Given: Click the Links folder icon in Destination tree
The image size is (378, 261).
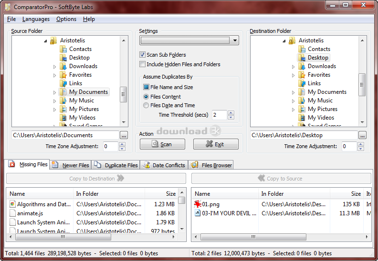Looking at the screenshot, I should point(302,83).
